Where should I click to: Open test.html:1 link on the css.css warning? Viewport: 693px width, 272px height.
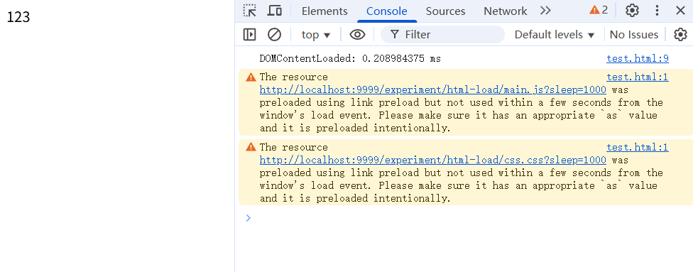638,147
